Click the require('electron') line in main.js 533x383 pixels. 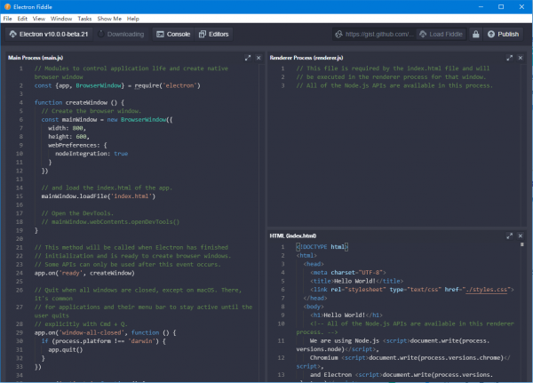[x=117, y=85]
